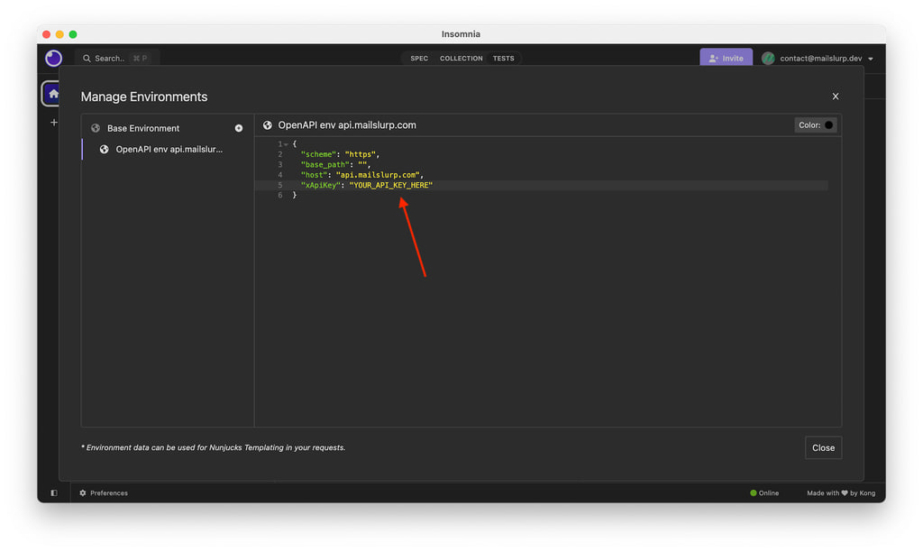Click the macOS yellow minimize button

coord(59,34)
